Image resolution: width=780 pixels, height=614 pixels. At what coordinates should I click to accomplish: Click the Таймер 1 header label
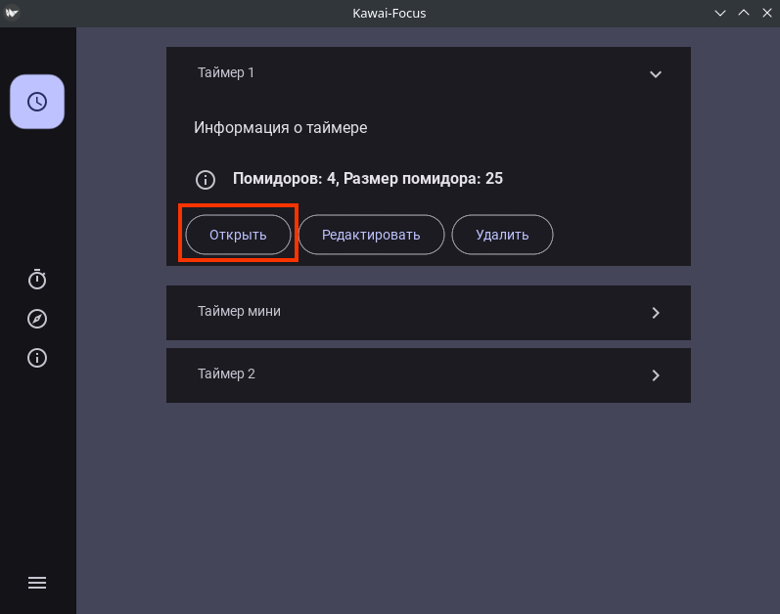click(226, 72)
